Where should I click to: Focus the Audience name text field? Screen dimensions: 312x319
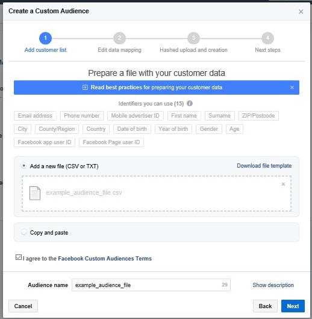tap(151, 285)
